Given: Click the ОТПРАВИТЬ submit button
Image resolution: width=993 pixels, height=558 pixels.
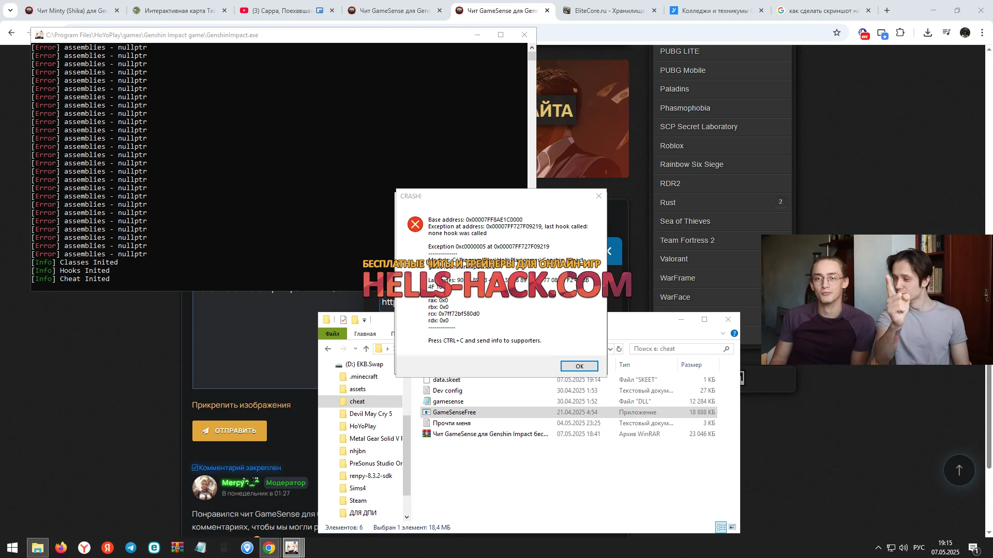Looking at the screenshot, I should (x=230, y=430).
